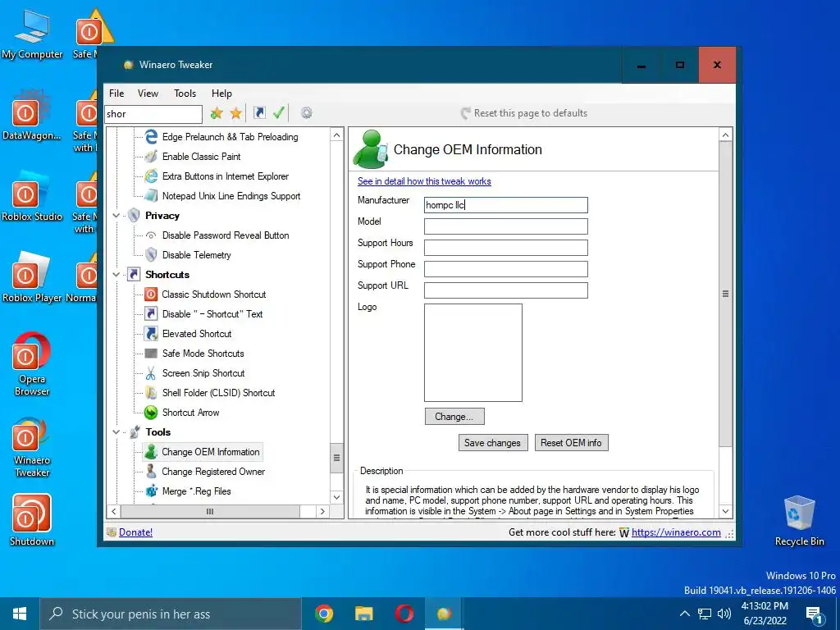
Task: Open Opera from the taskbar
Action: click(404, 614)
